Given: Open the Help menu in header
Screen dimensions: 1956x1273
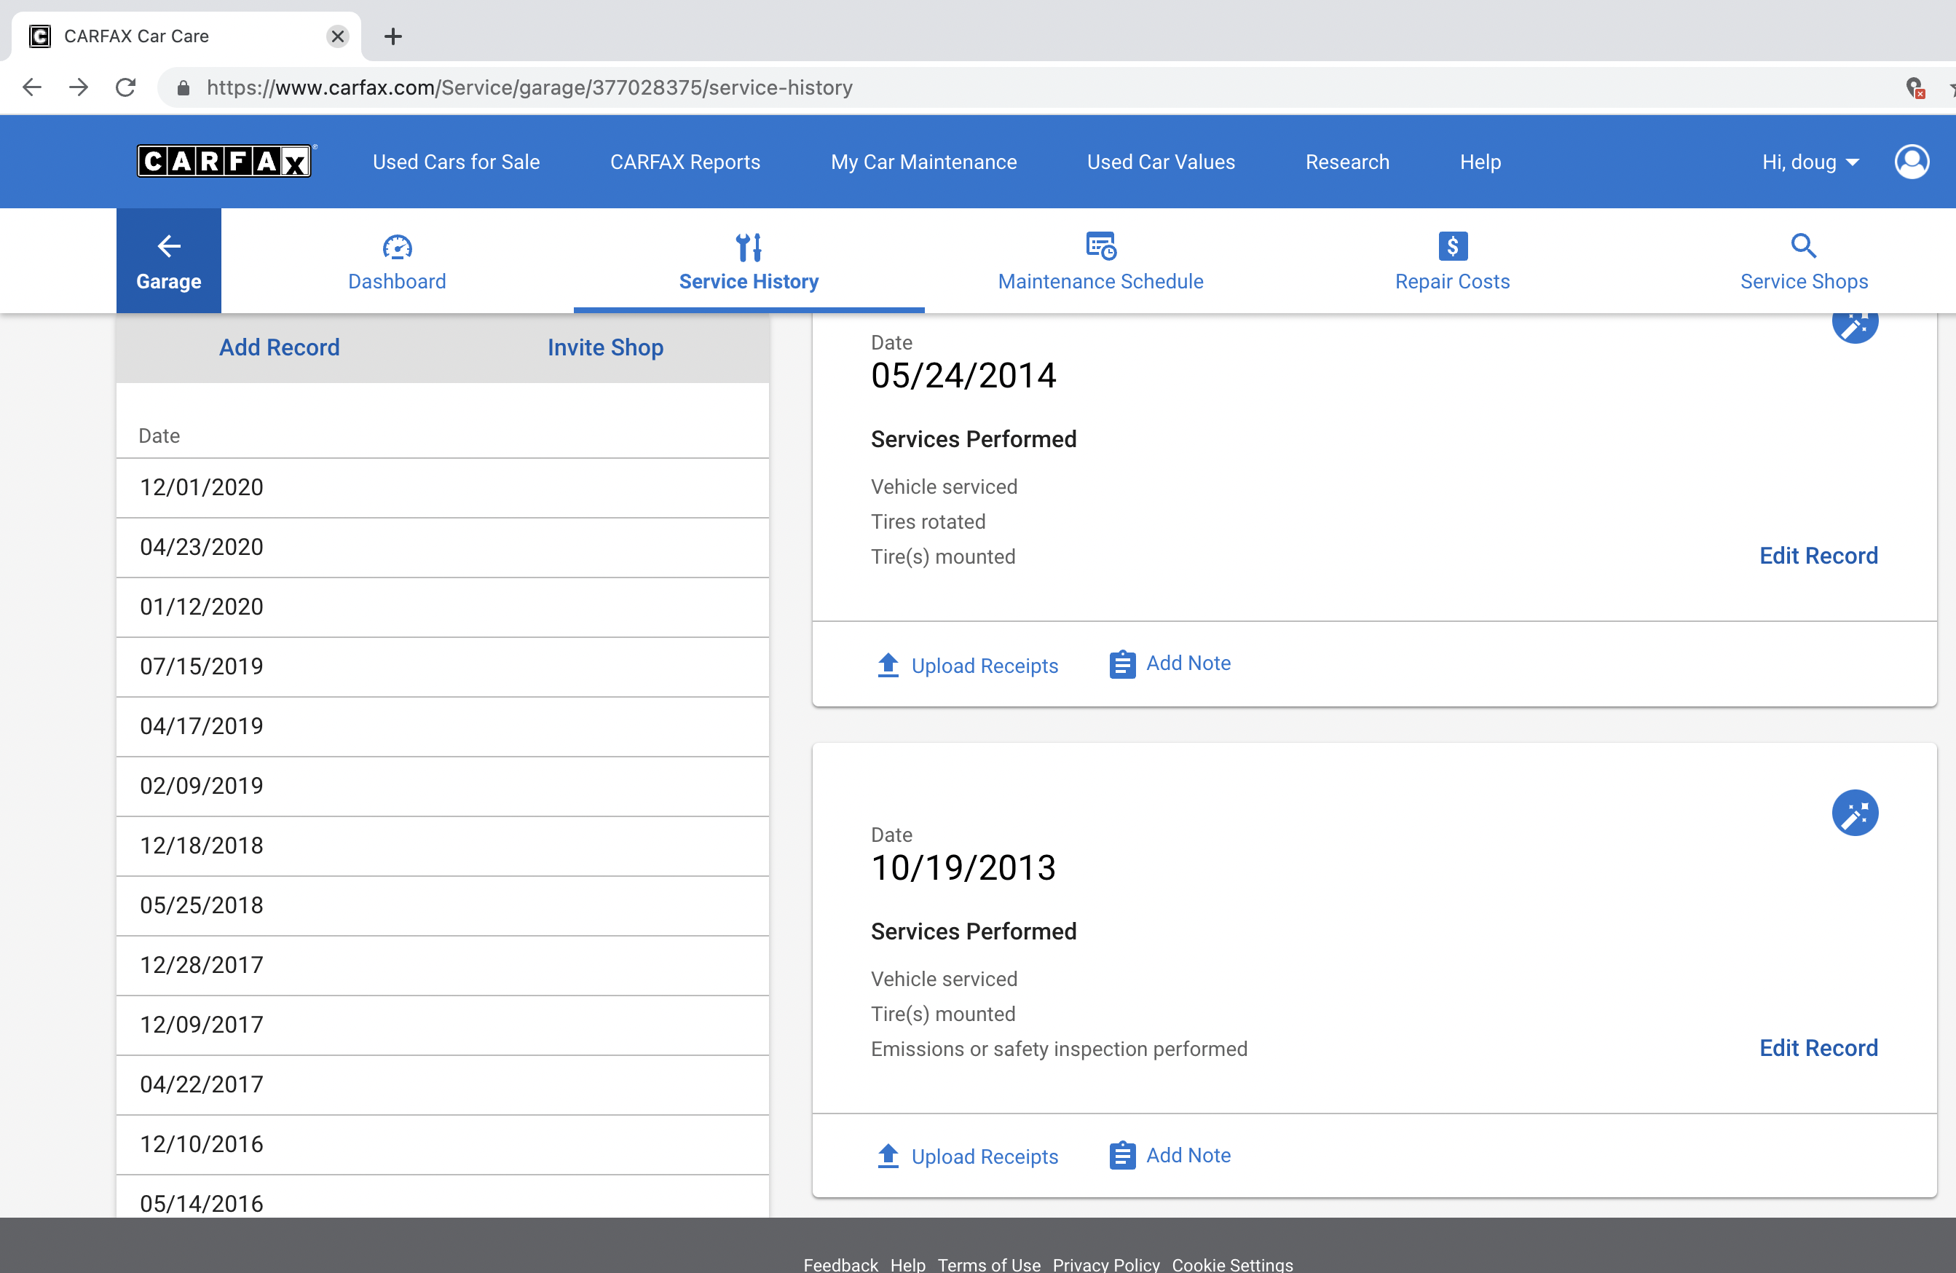Looking at the screenshot, I should (x=1480, y=162).
